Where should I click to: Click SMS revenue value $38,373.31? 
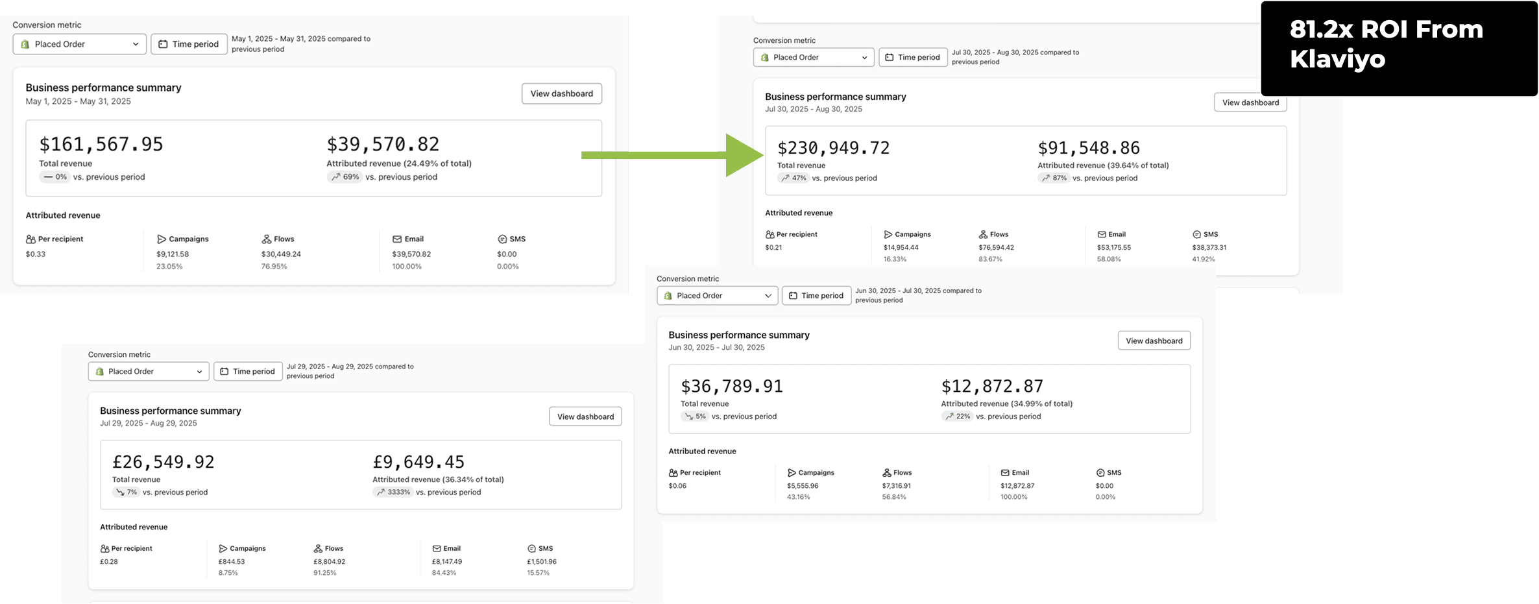[1209, 248]
